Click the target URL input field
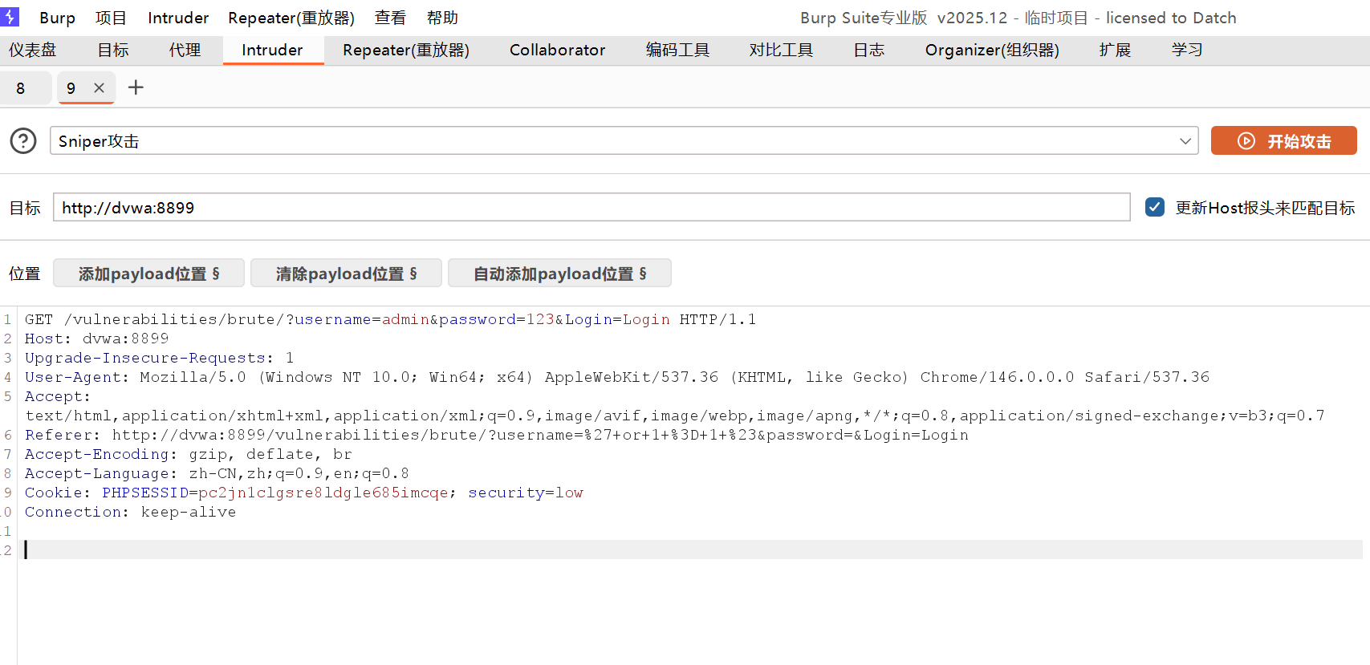Viewport: 1370px width, 665px height. (591, 207)
